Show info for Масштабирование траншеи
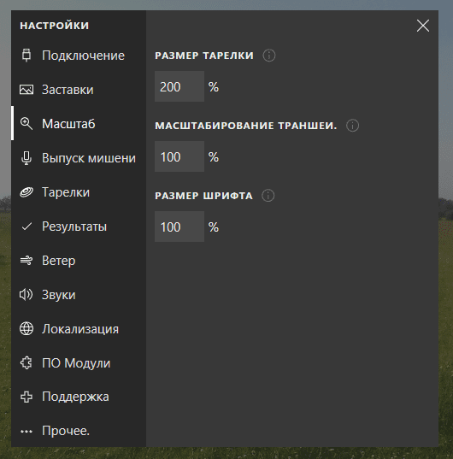The image size is (453, 459). [x=352, y=126]
